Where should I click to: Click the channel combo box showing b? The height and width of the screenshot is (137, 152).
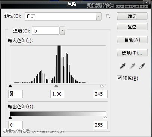tap(49, 31)
